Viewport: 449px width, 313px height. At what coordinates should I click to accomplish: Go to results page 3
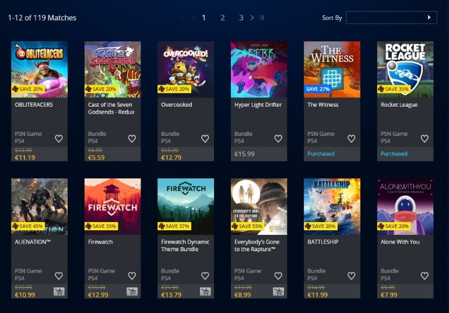point(241,17)
